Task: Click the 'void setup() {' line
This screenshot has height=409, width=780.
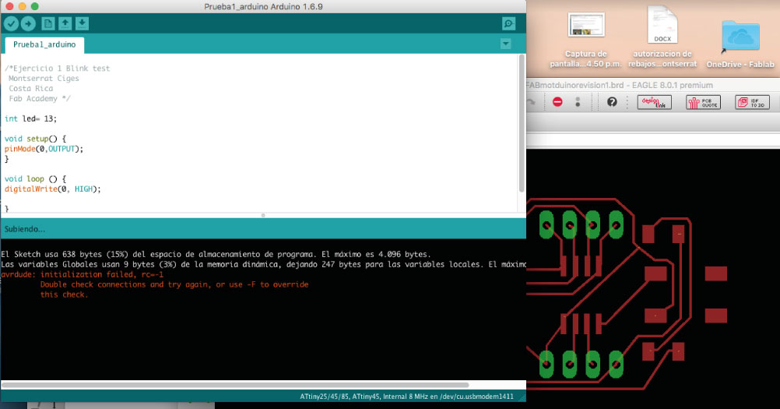Action: point(35,139)
